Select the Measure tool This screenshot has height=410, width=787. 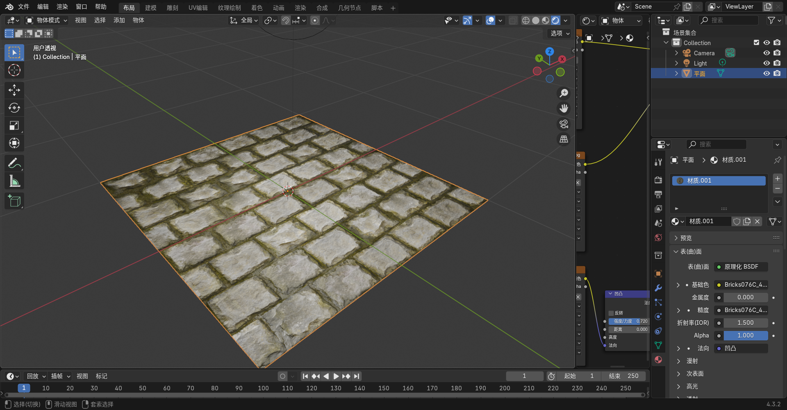click(x=14, y=181)
